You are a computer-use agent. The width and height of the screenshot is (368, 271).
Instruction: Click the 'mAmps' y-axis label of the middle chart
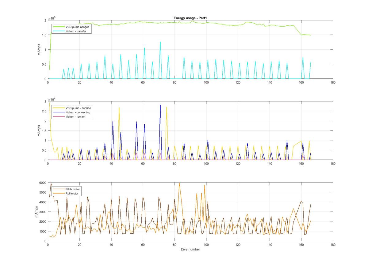39,131
